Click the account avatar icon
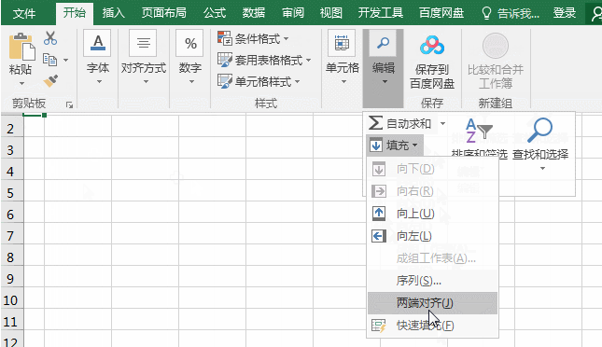This screenshot has width=602, height=347. click(x=595, y=14)
